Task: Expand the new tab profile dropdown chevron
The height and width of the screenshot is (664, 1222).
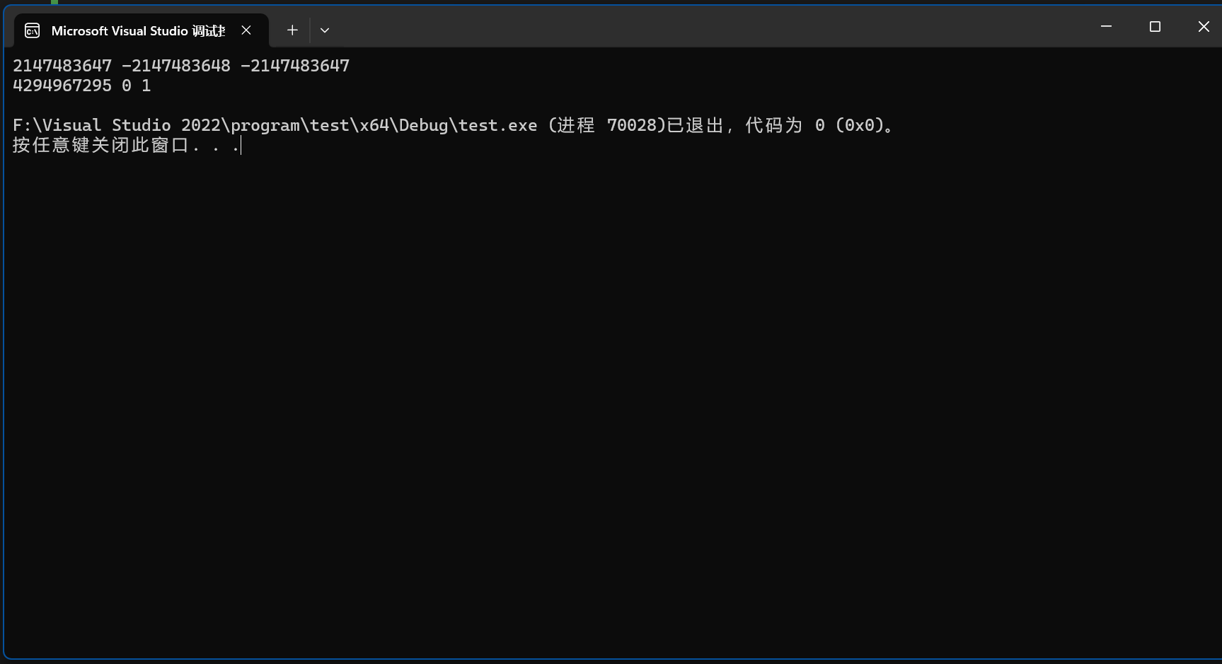Action: [325, 30]
